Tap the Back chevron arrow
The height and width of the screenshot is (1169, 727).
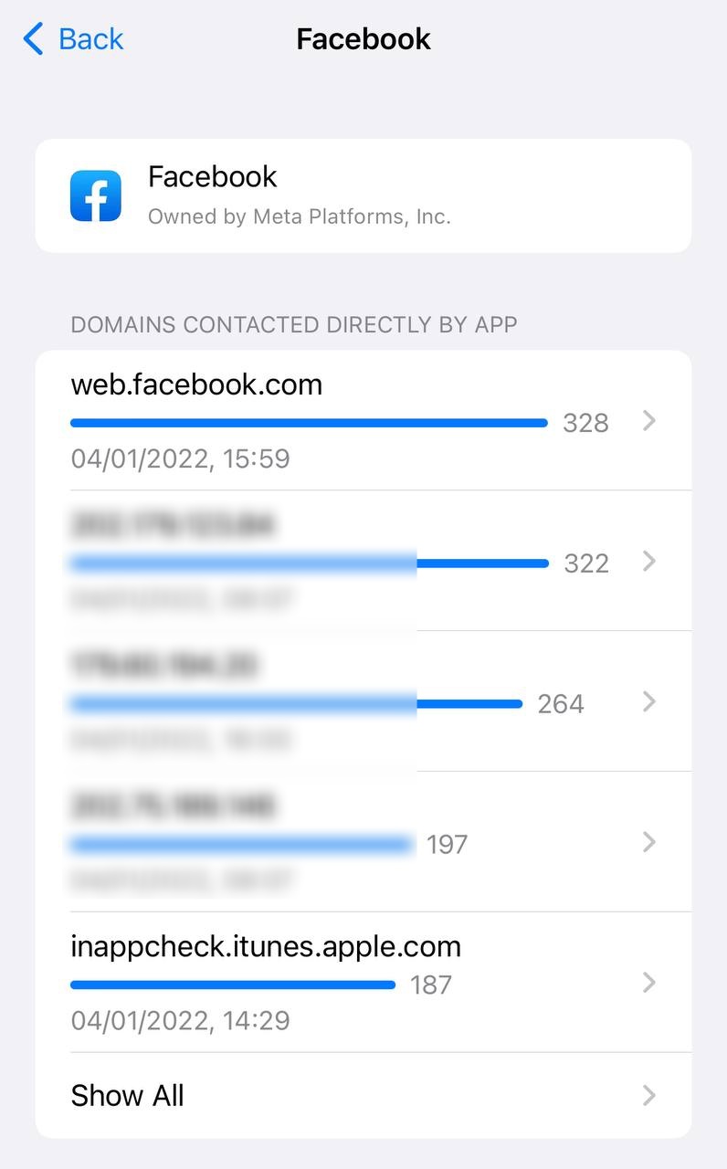point(34,39)
